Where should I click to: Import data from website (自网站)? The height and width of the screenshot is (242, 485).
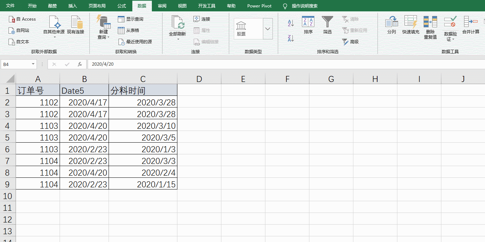pos(19,31)
